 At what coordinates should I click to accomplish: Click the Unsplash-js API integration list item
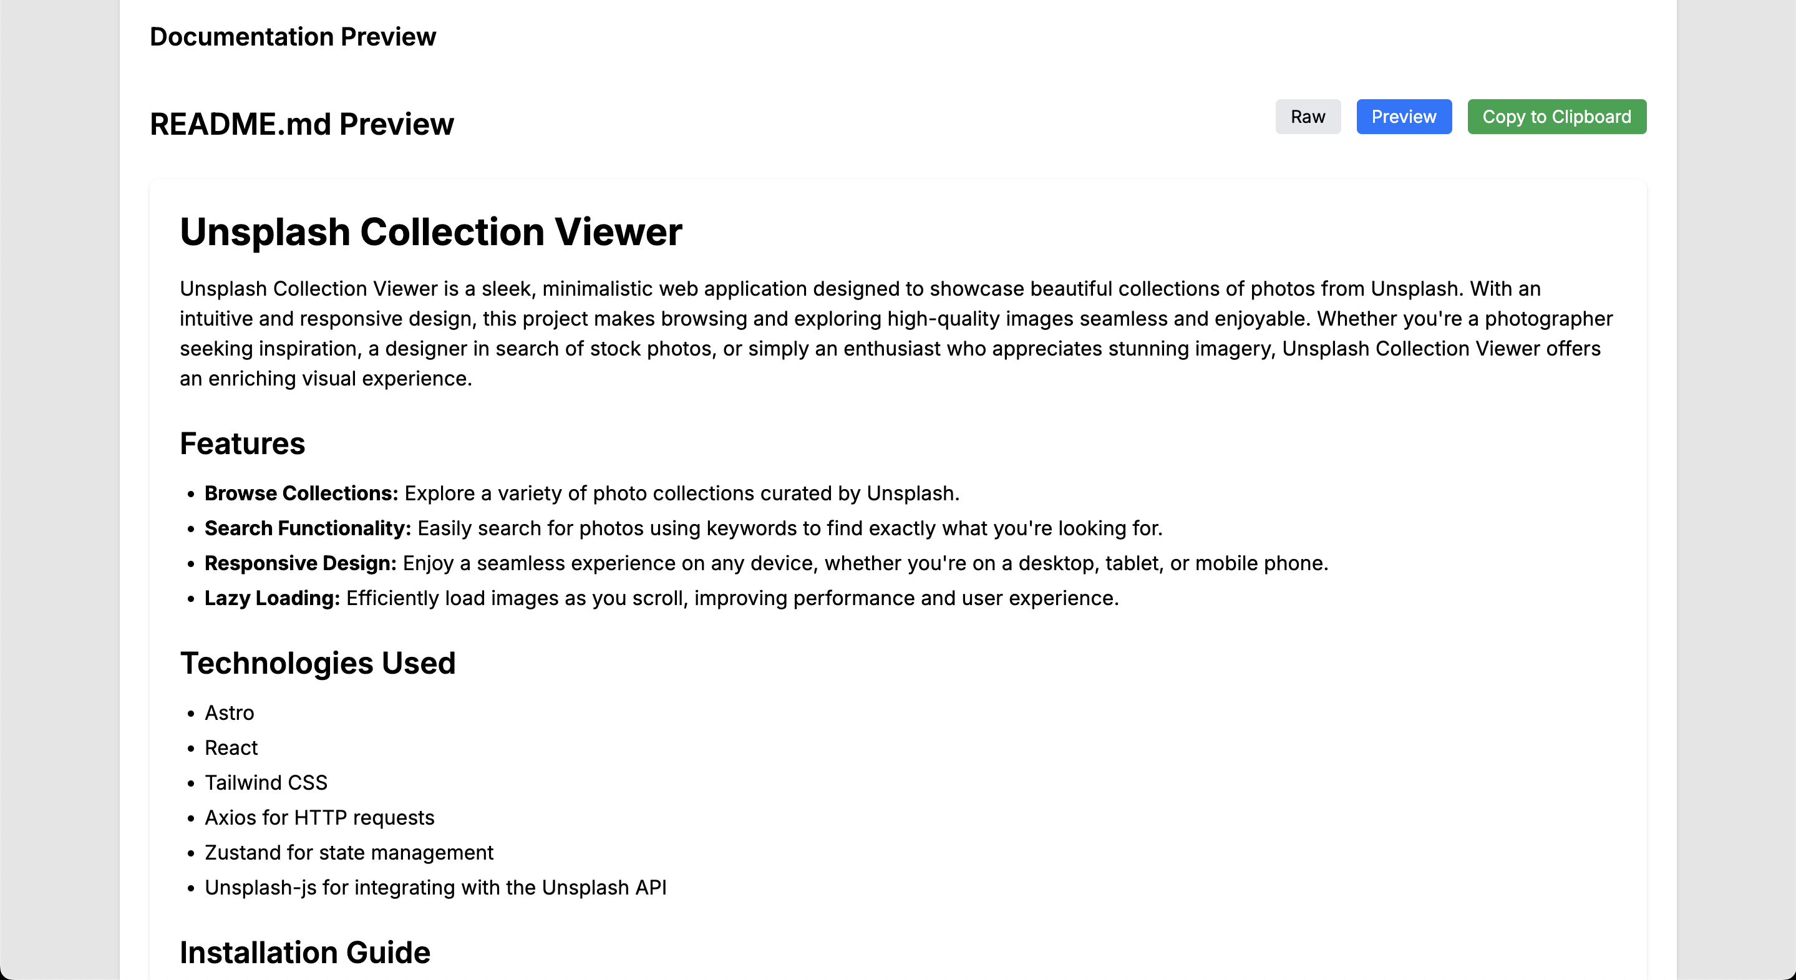coord(435,887)
